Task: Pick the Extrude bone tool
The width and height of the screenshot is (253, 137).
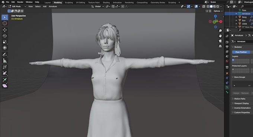Action: click(x=5, y=80)
